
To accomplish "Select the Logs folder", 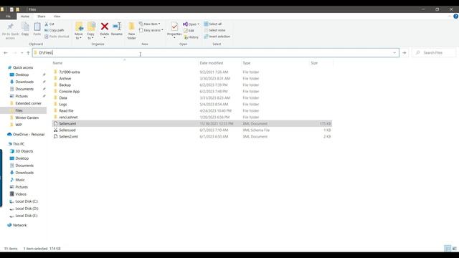I will pos(63,104).
